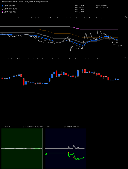The height and width of the screenshot is (169, 128).
Task: Click the blue DOW ST legend swatch
Action: (x=3, y=6)
